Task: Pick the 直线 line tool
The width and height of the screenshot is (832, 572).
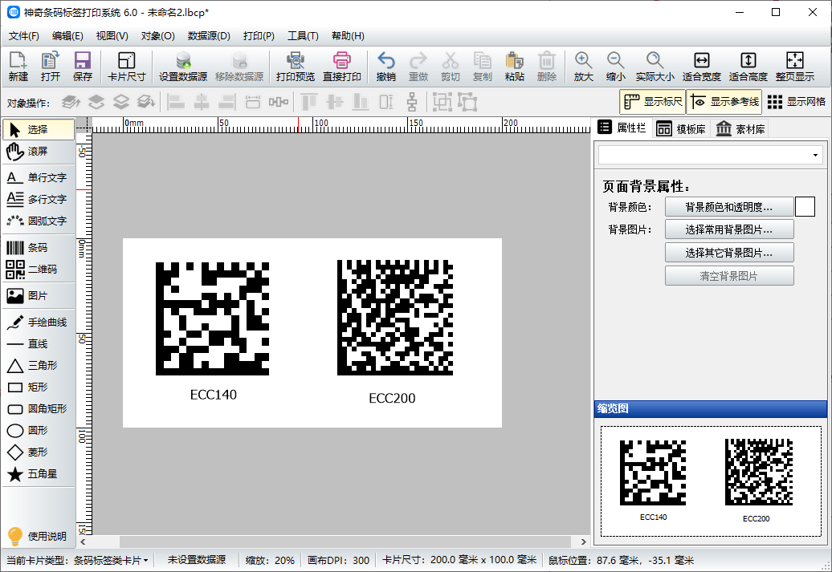Action: pos(39,344)
